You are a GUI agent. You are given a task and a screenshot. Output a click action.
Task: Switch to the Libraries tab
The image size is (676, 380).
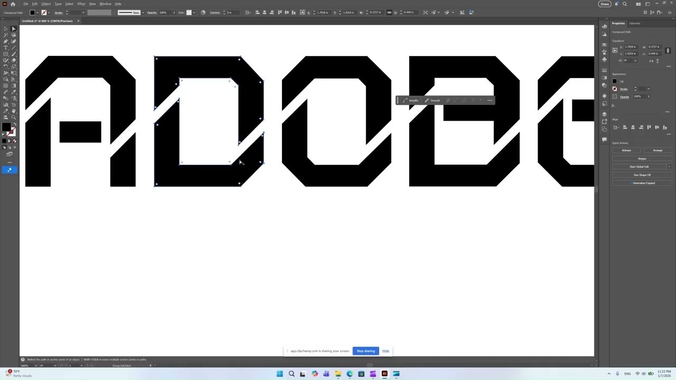(634, 23)
